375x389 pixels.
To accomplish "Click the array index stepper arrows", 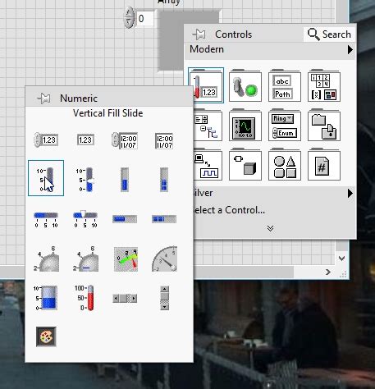I will pos(129,18).
